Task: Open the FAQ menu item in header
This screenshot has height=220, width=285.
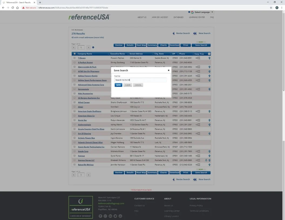Action: tap(212, 17)
